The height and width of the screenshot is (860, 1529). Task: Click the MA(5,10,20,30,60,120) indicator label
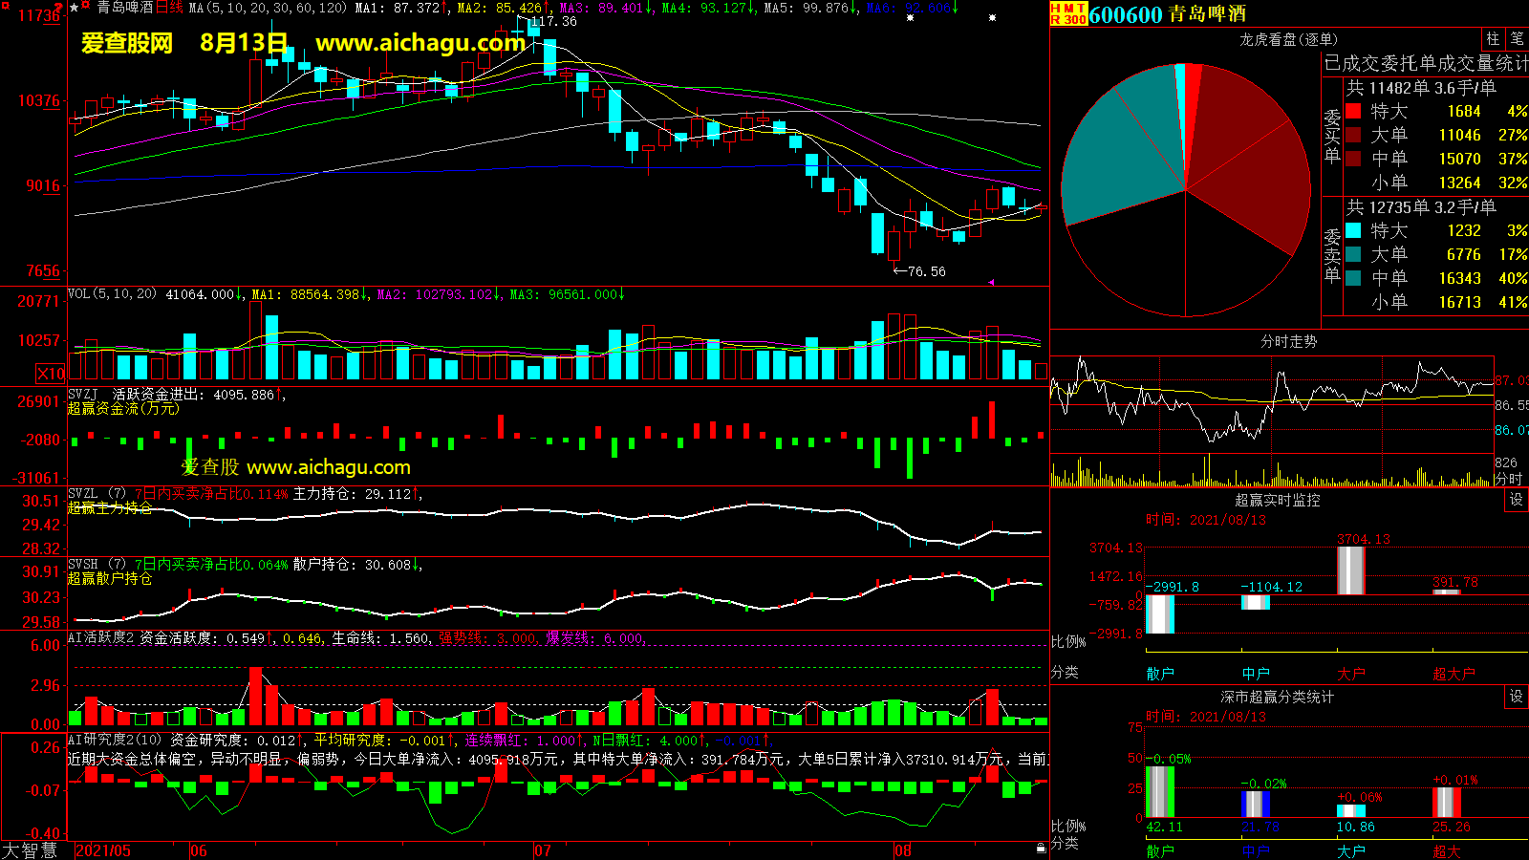(268, 8)
